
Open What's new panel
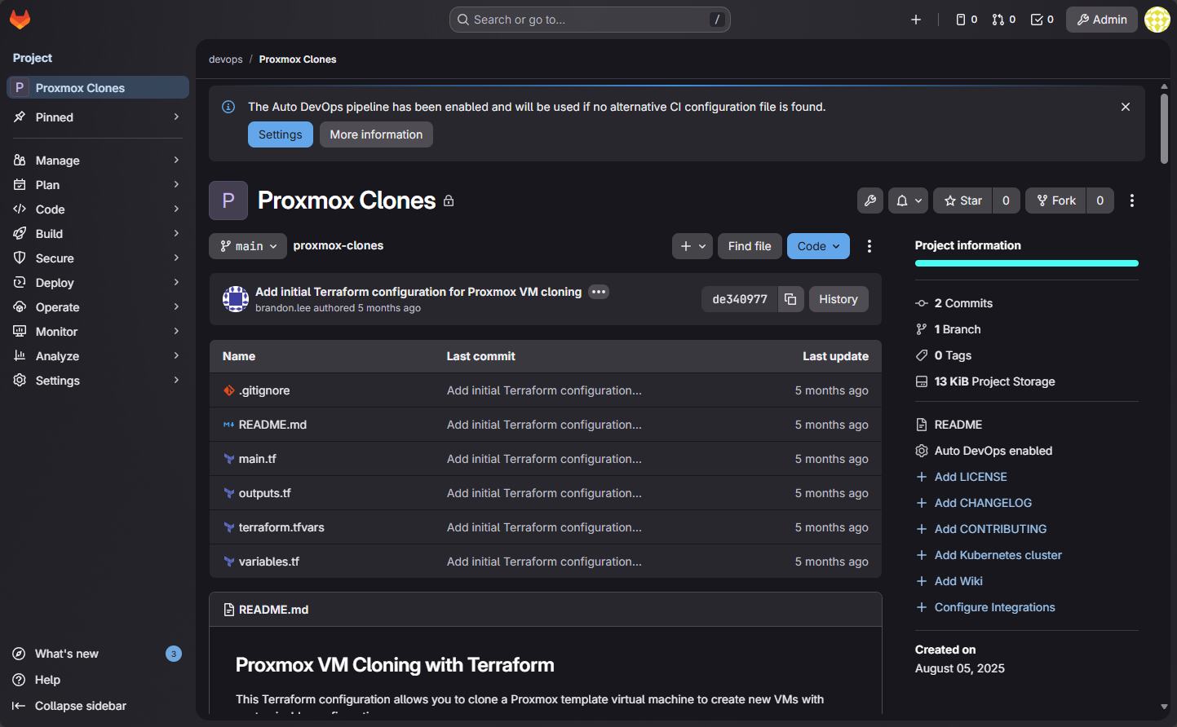(98, 654)
